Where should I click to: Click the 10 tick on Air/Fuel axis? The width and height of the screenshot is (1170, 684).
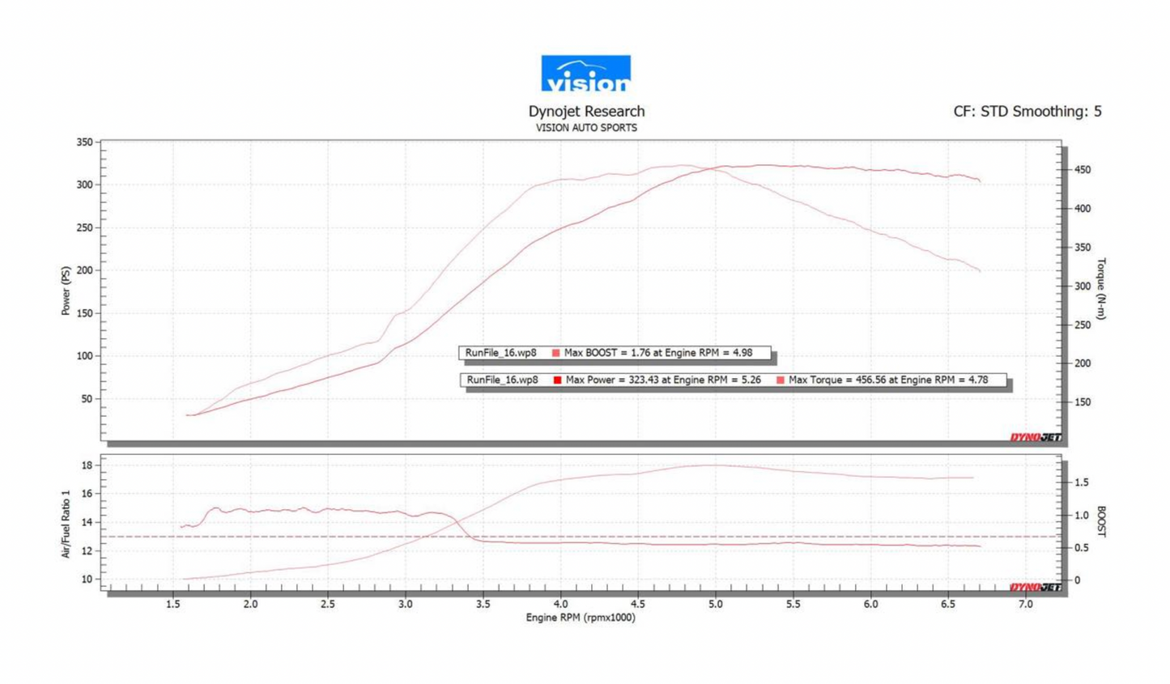(x=87, y=580)
